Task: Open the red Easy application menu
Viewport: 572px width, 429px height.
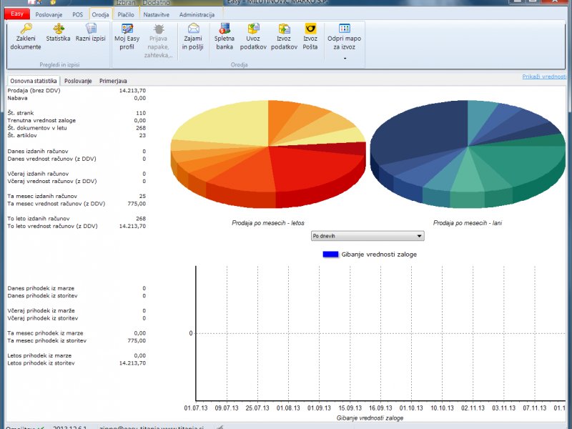Action: 16,14
